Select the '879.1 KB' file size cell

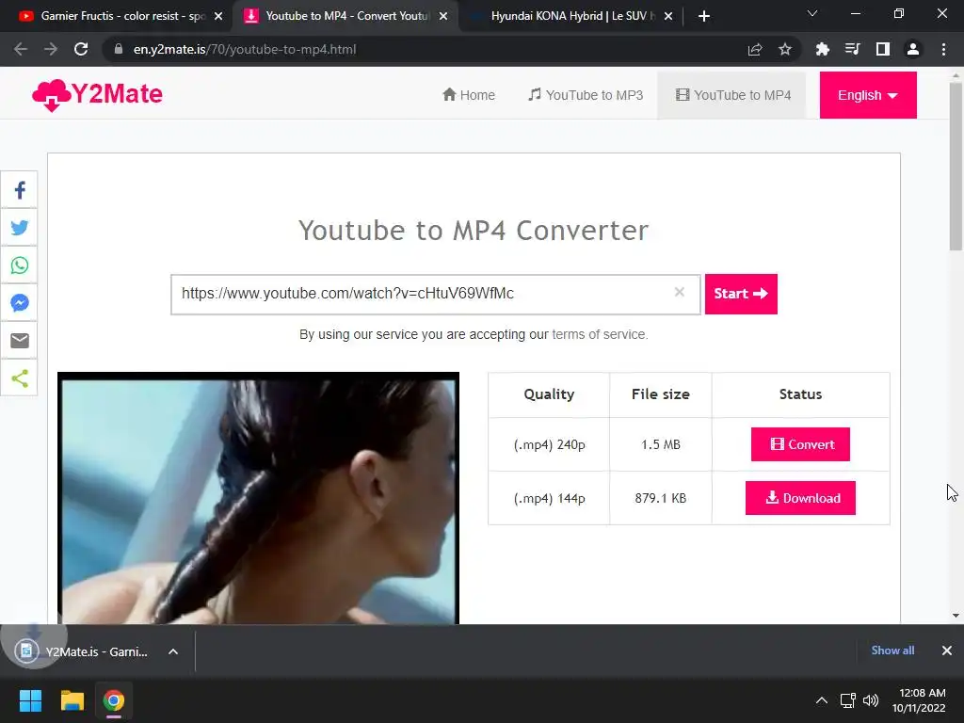(660, 498)
